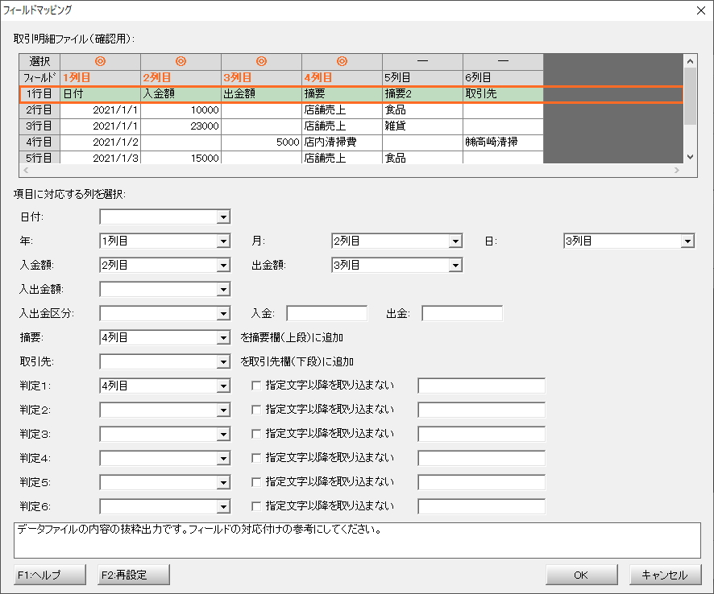Open the 判定3 dropdown
This screenshot has width=714, height=594.
click(x=223, y=434)
